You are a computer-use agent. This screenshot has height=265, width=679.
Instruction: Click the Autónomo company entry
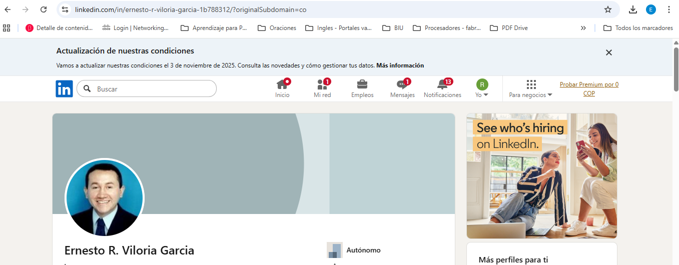coord(354,250)
